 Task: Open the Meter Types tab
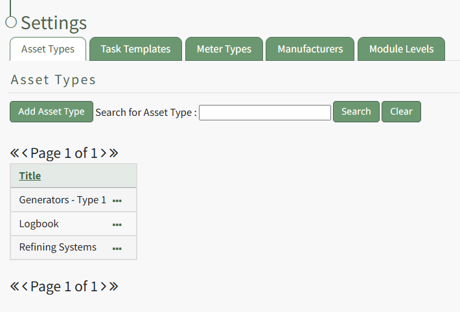pyautogui.click(x=224, y=49)
